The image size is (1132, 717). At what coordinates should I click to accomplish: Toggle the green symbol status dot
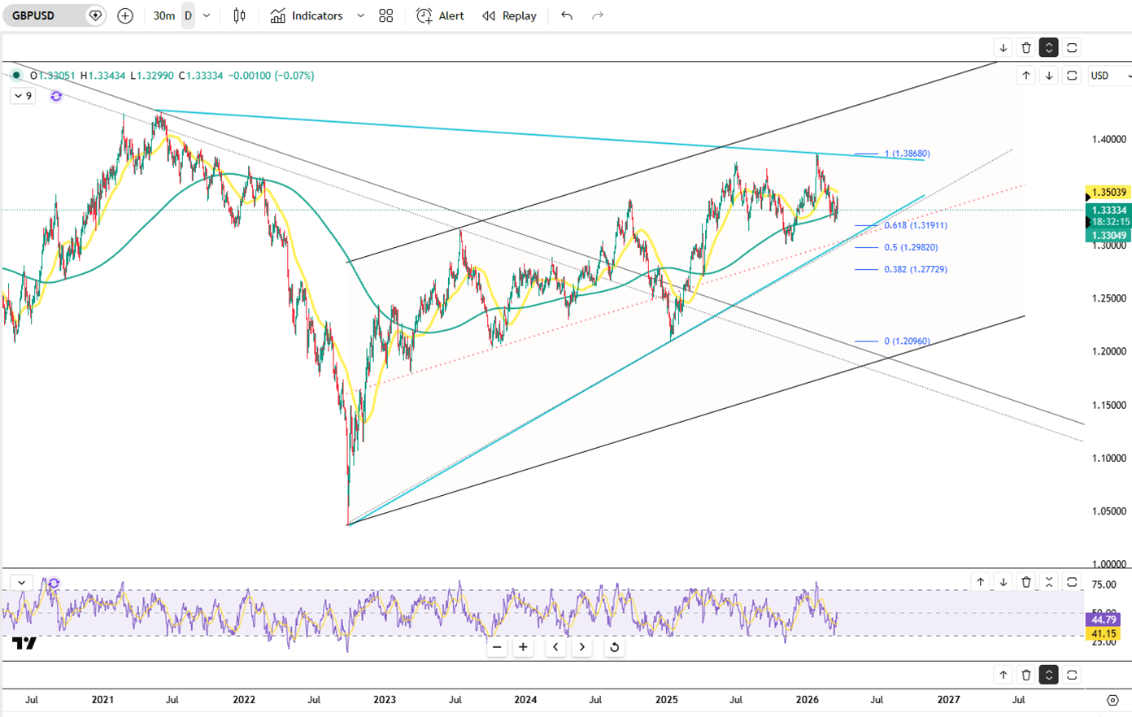tap(16, 76)
